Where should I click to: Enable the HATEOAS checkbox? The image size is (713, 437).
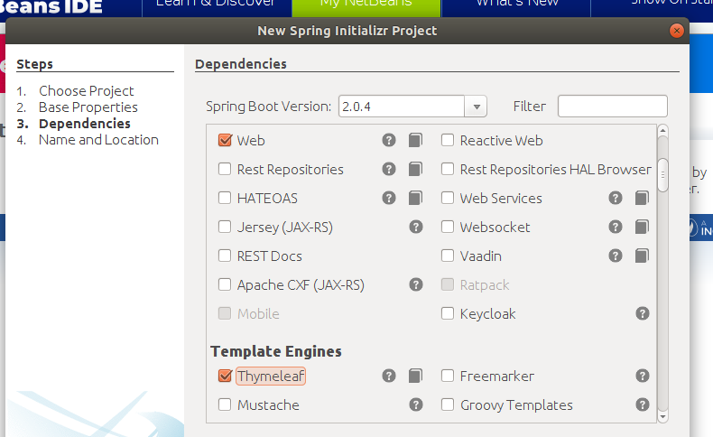(225, 198)
